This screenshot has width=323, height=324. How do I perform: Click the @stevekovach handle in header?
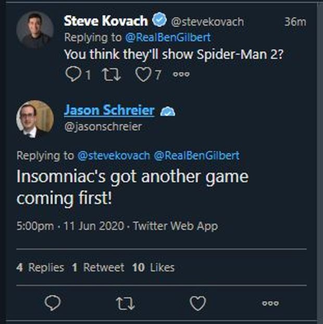click(207, 22)
